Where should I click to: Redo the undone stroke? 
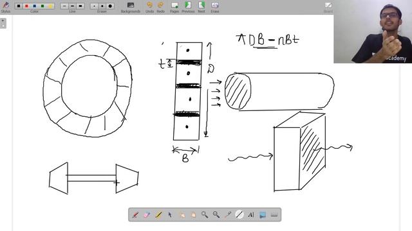pyautogui.click(x=160, y=7)
